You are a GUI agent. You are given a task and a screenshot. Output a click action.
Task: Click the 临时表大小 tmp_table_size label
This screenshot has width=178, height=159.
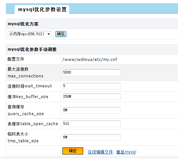tap(23, 137)
